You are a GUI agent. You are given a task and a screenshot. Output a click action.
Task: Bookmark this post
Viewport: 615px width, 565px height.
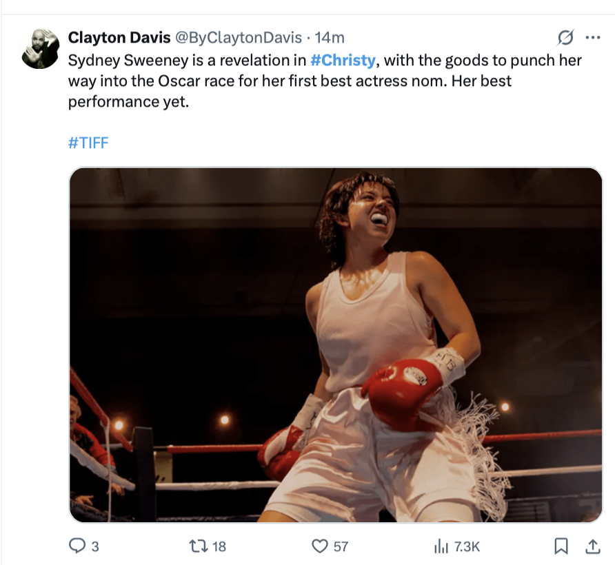point(561,546)
